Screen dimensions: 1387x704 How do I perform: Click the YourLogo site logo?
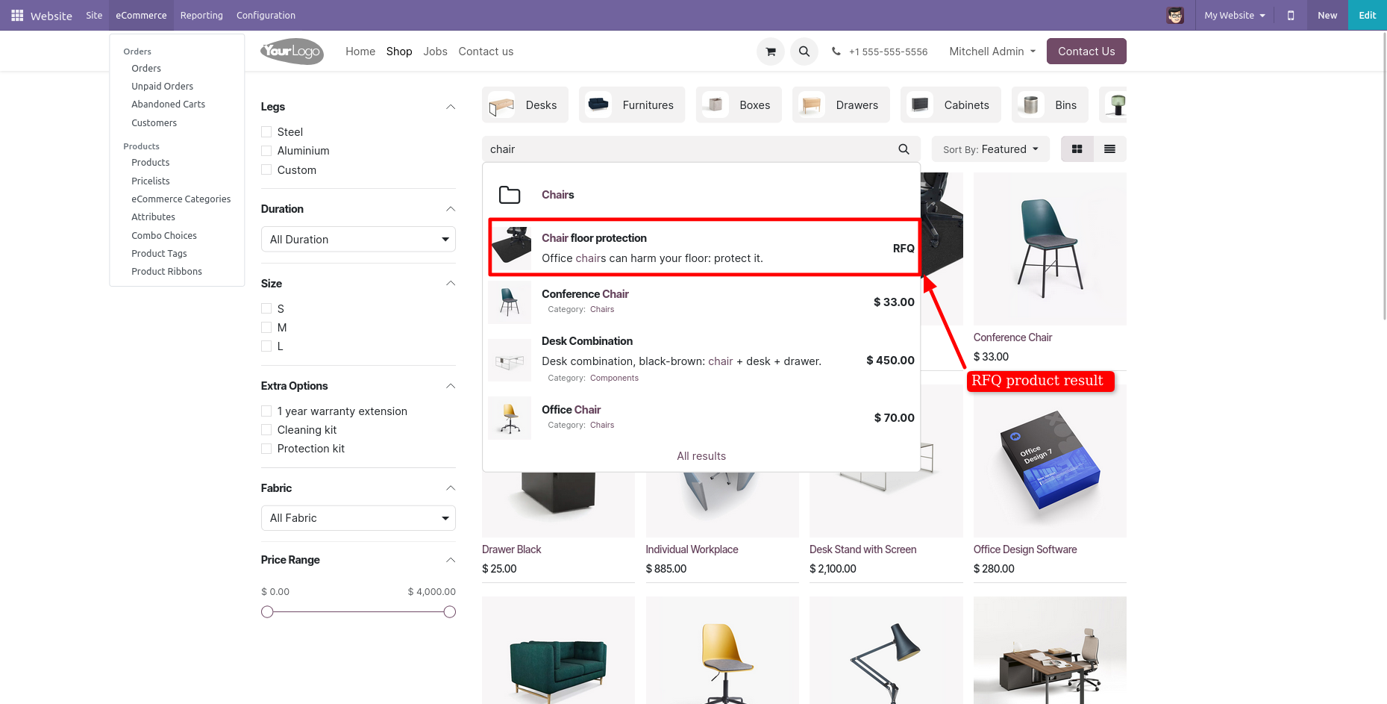point(292,52)
